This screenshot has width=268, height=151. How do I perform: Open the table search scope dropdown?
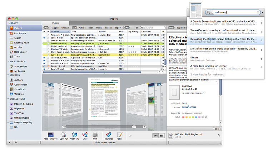tap(143, 28)
